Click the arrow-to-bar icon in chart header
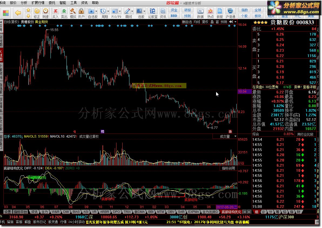 click(231, 22)
